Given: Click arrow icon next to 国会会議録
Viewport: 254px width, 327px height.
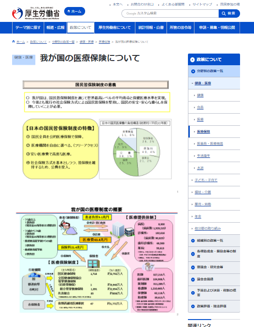Looking at the screenshot, I should click(x=193, y=279).
